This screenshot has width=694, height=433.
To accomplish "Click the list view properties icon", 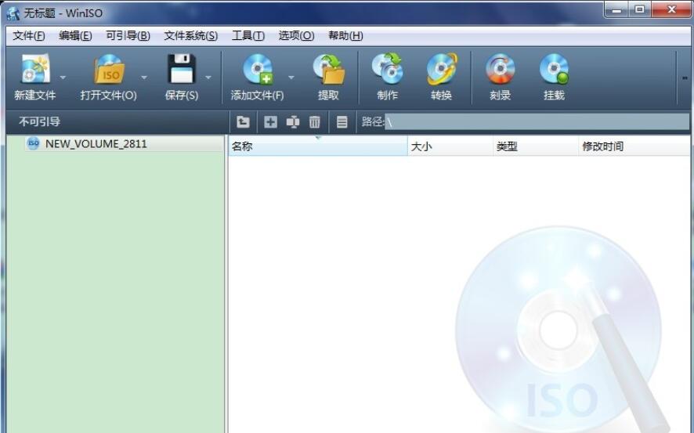I will pos(342,121).
